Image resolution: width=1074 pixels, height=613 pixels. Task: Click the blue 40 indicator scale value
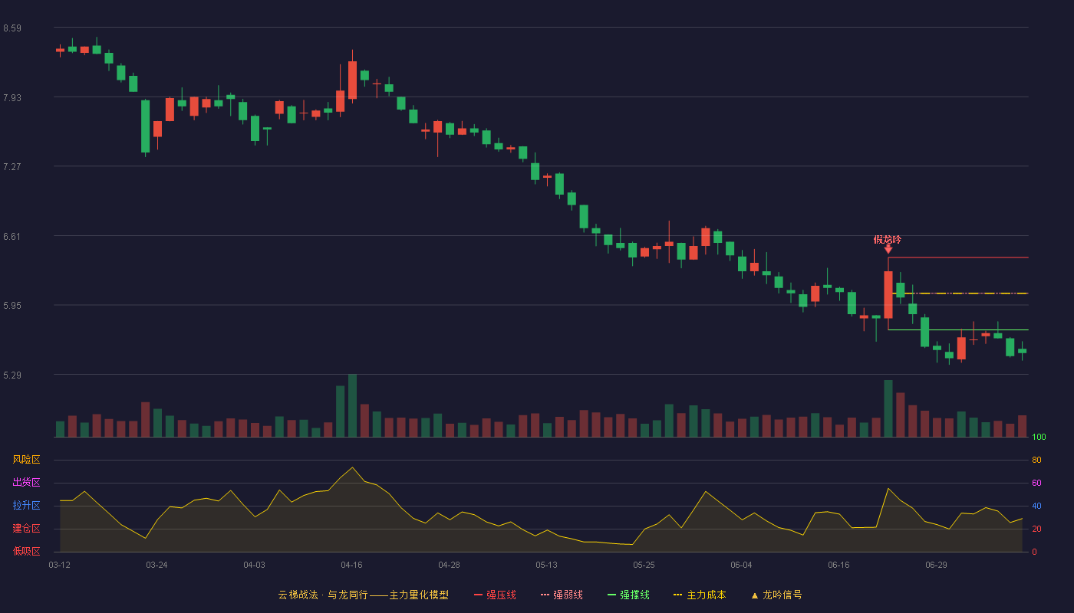[x=1036, y=506]
